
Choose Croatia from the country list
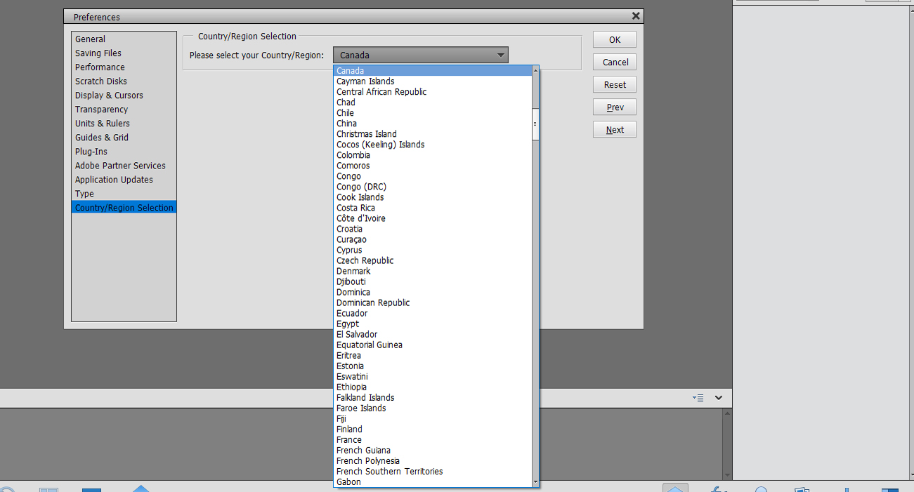[433, 228]
